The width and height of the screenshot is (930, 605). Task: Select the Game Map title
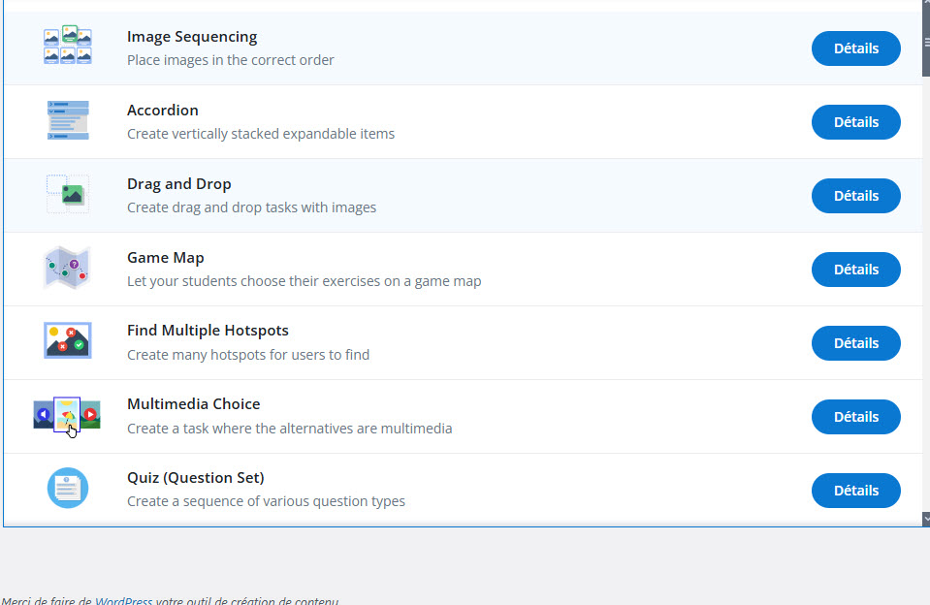click(165, 258)
